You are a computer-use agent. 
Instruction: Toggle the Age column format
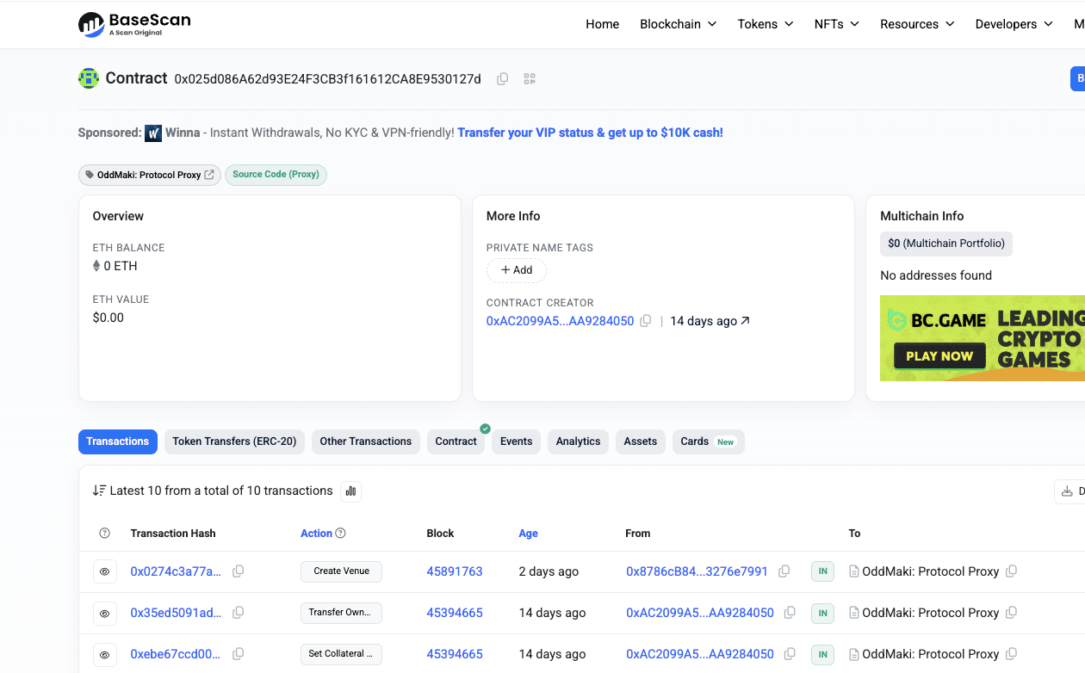(x=528, y=534)
